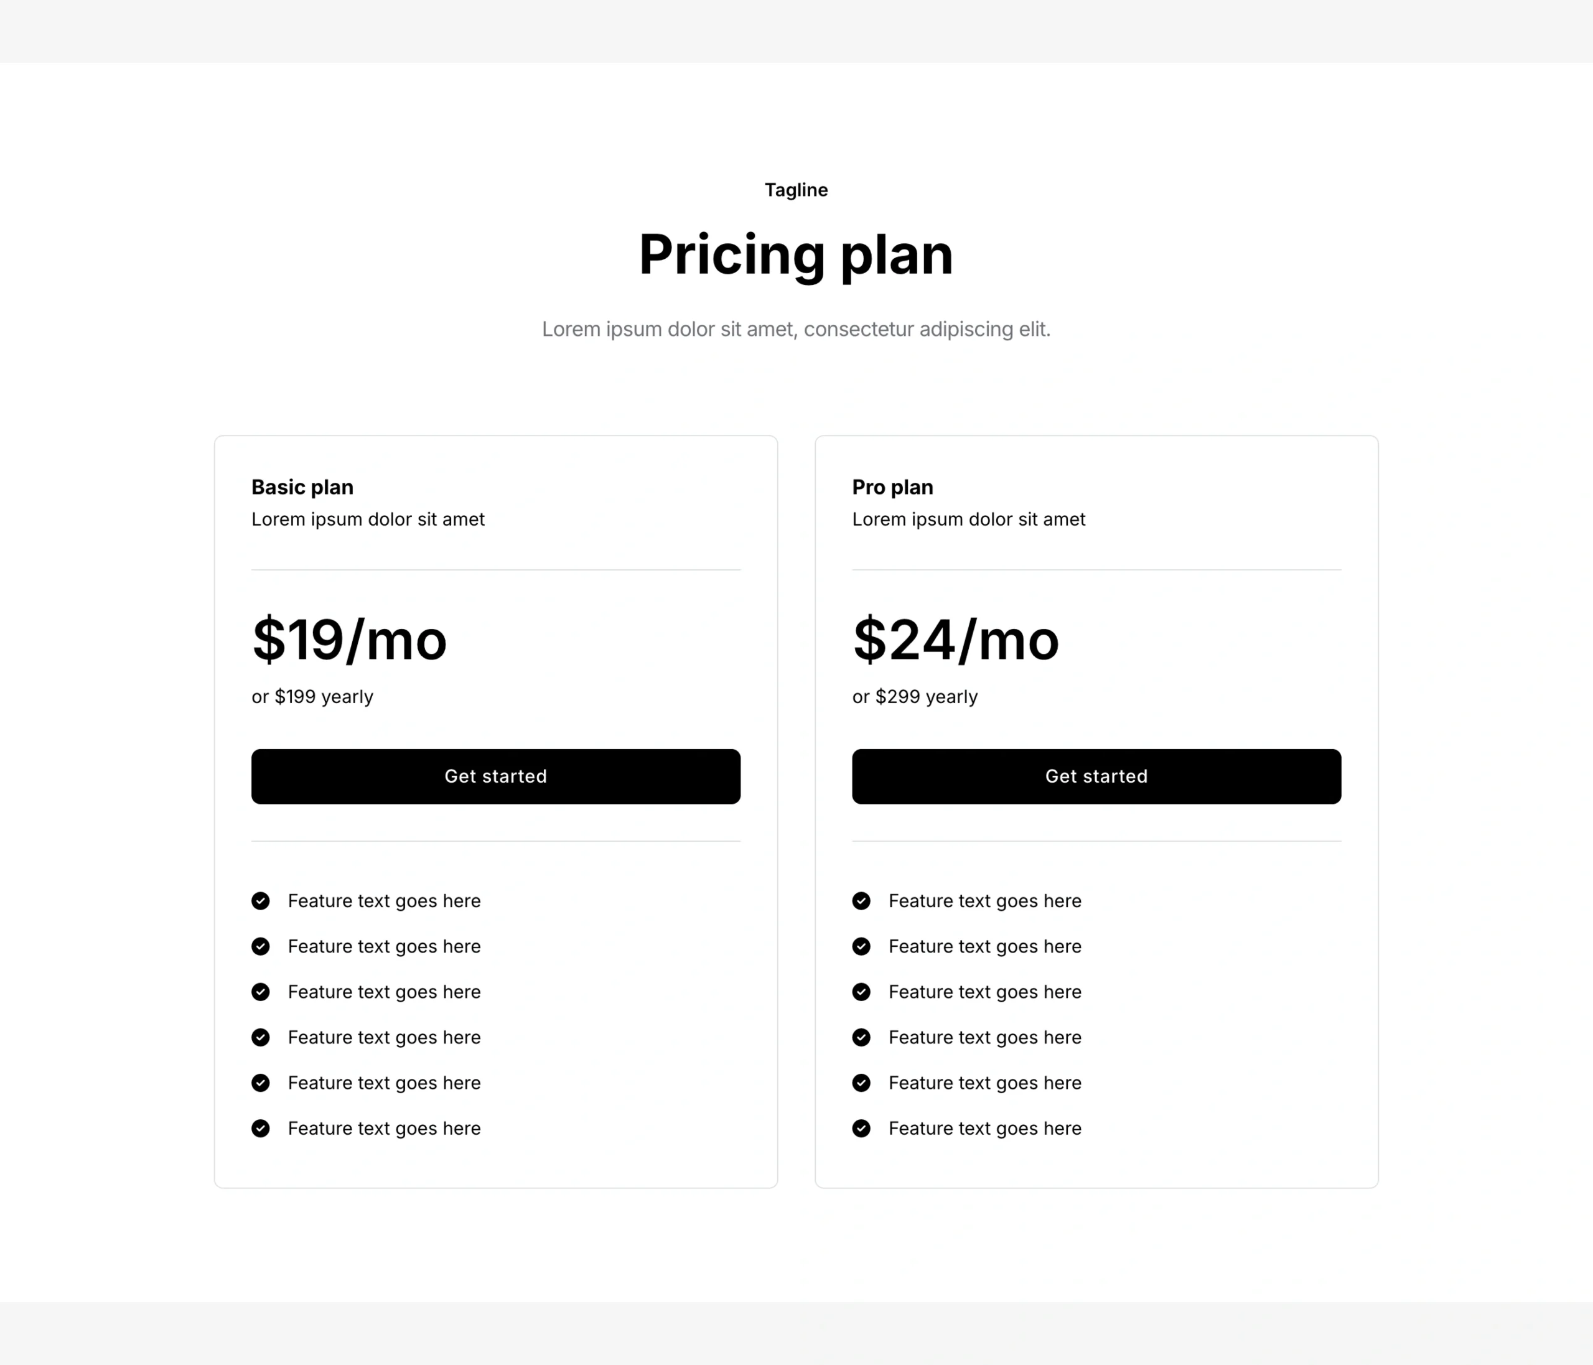Click the Tagline text above heading

(x=796, y=190)
